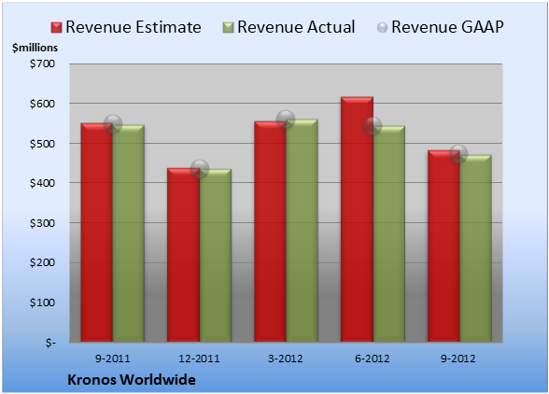Click the 12-2011 quarter label
This screenshot has height=394, width=549.
pos(199,359)
